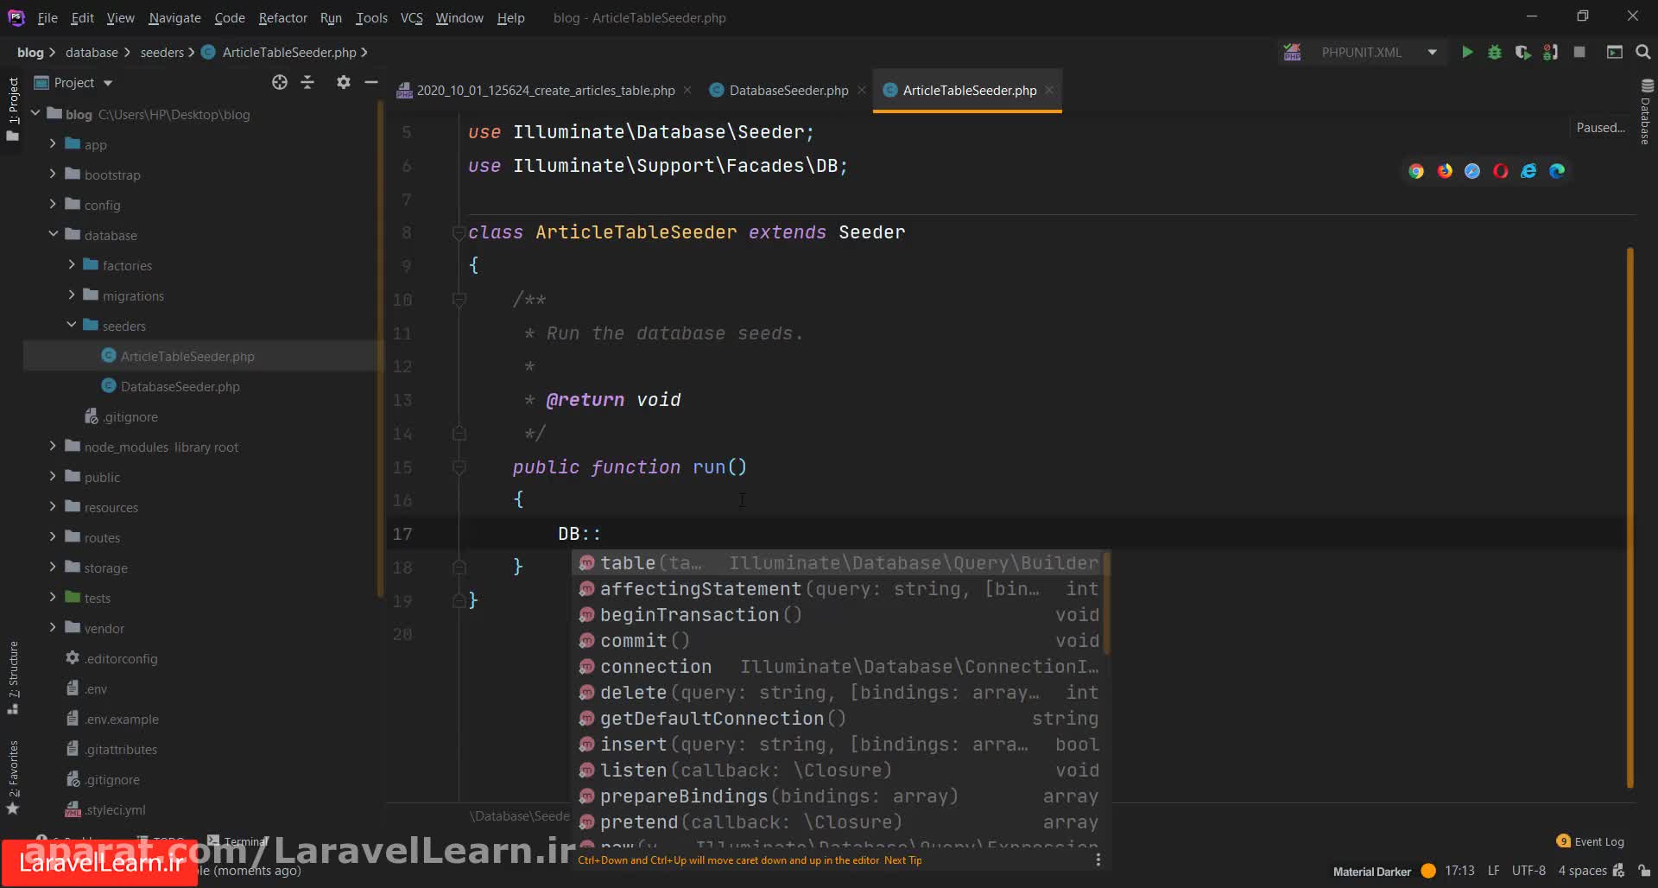Click the locate file target icon

click(x=279, y=83)
